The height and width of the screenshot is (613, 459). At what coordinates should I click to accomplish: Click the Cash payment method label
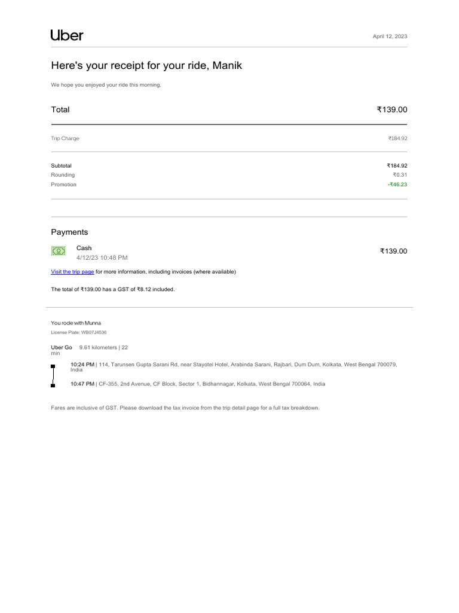coord(84,248)
